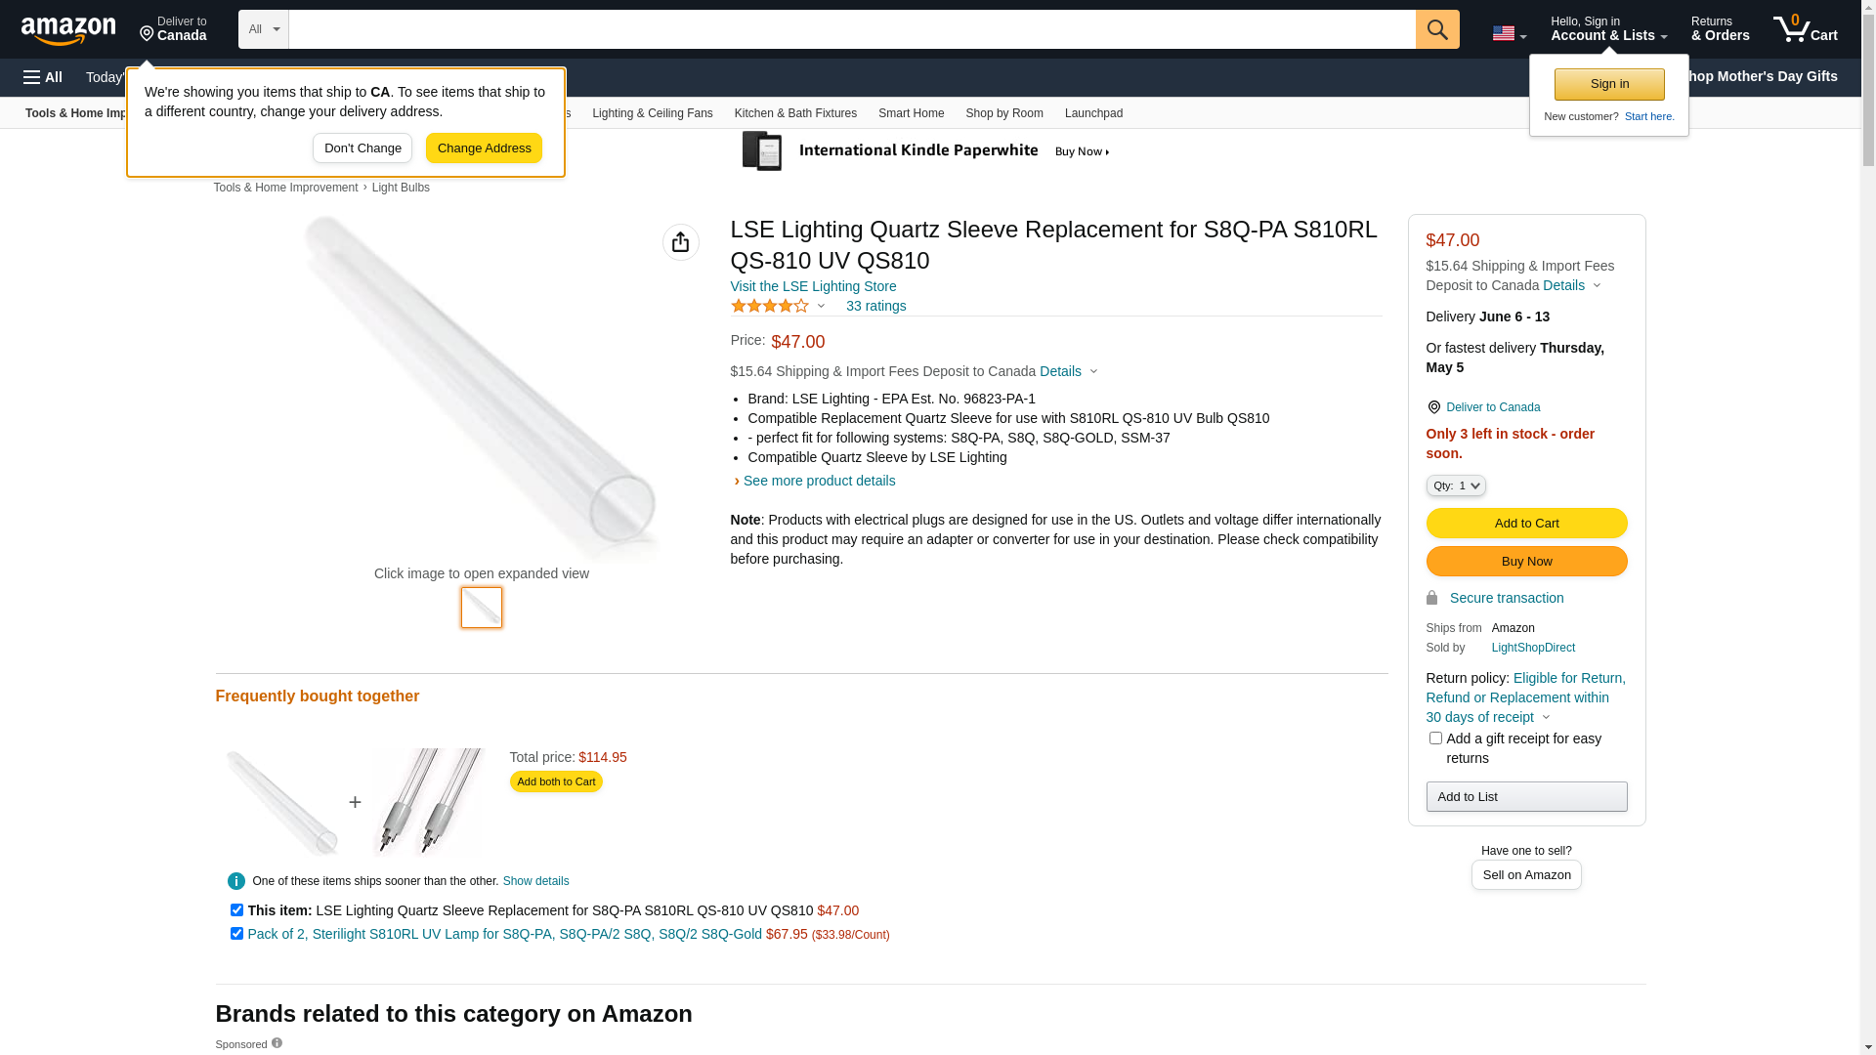Open Lighting & Ceiling Fans menu
The width and height of the screenshot is (1876, 1055).
[x=653, y=113]
